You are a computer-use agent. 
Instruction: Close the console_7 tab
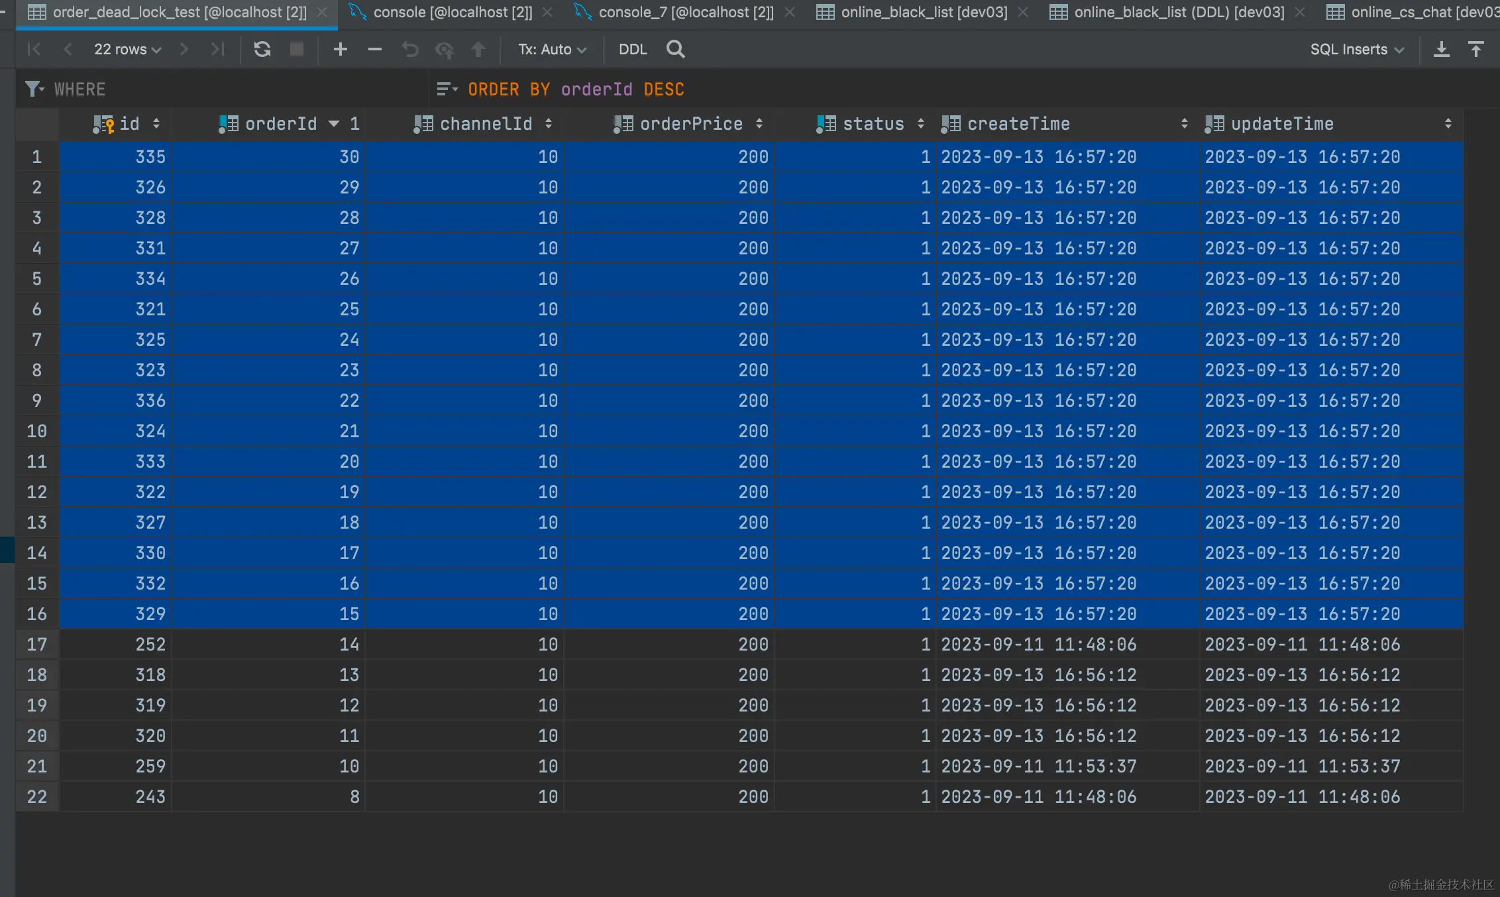790,12
